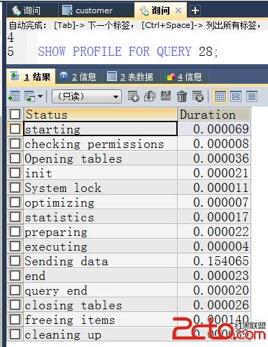Open the 3 表数据 tab

(132, 77)
